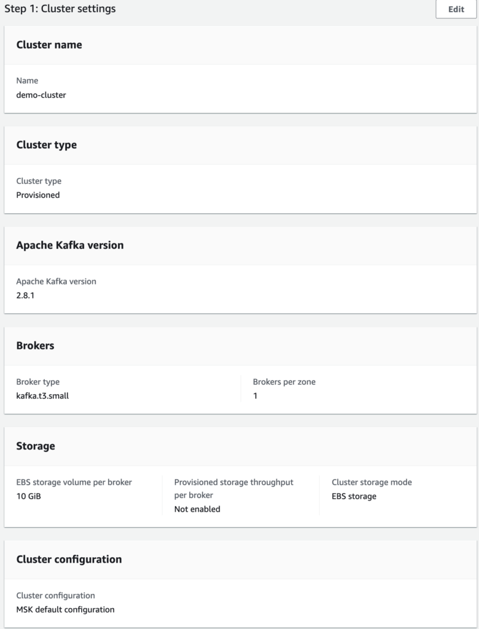Click the Broker type label
The image size is (479, 629).
(38, 382)
